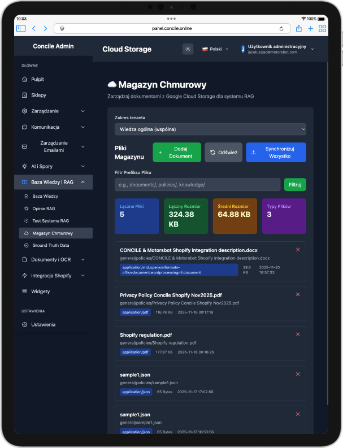Image resolution: width=343 pixels, height=448 pixels.
Task: Click the Safari sidebar toggle icon
Action: point(21,28)
